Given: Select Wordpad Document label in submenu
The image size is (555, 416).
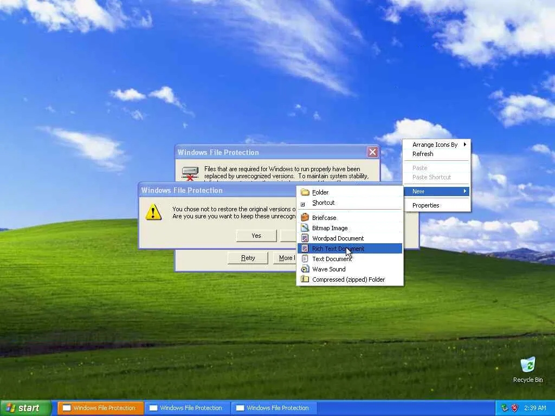Looking at the screenshot, I should (x=338, y=238).
